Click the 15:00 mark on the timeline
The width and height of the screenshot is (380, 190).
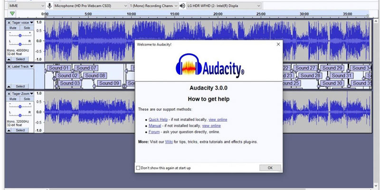(x=174, y=14)
